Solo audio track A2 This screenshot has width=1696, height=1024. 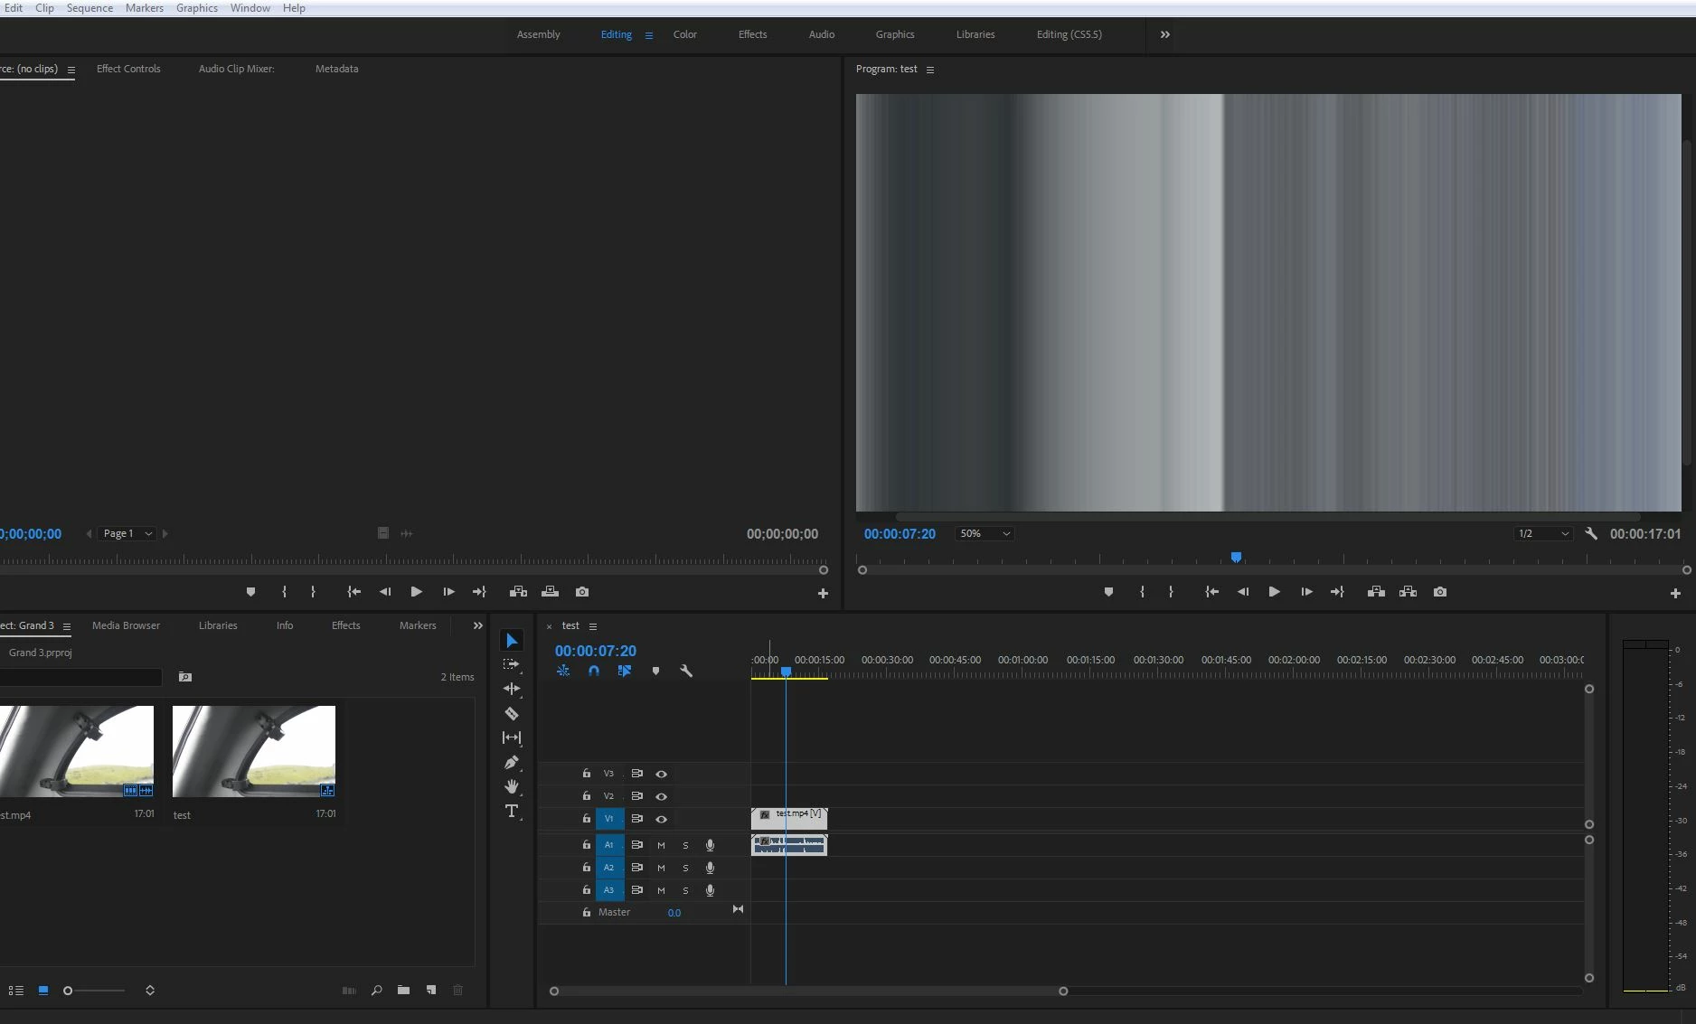coord(685,868)
